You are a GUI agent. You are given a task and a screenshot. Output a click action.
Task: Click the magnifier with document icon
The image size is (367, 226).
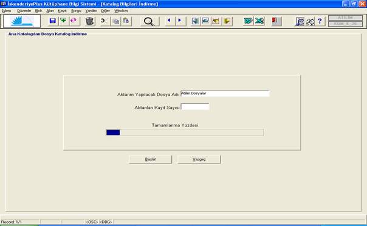click(x=300, y=21)
